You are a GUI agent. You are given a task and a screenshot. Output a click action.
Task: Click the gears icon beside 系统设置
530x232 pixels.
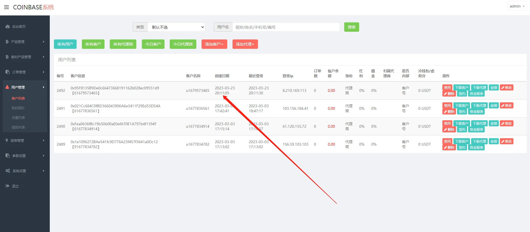tap(8, 171)
